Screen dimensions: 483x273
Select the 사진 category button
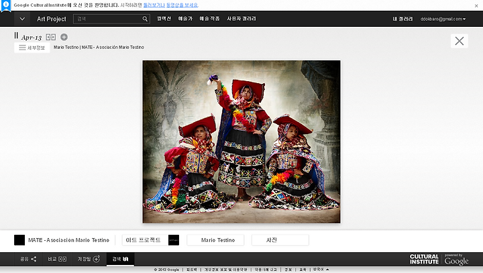pos(280,240)
